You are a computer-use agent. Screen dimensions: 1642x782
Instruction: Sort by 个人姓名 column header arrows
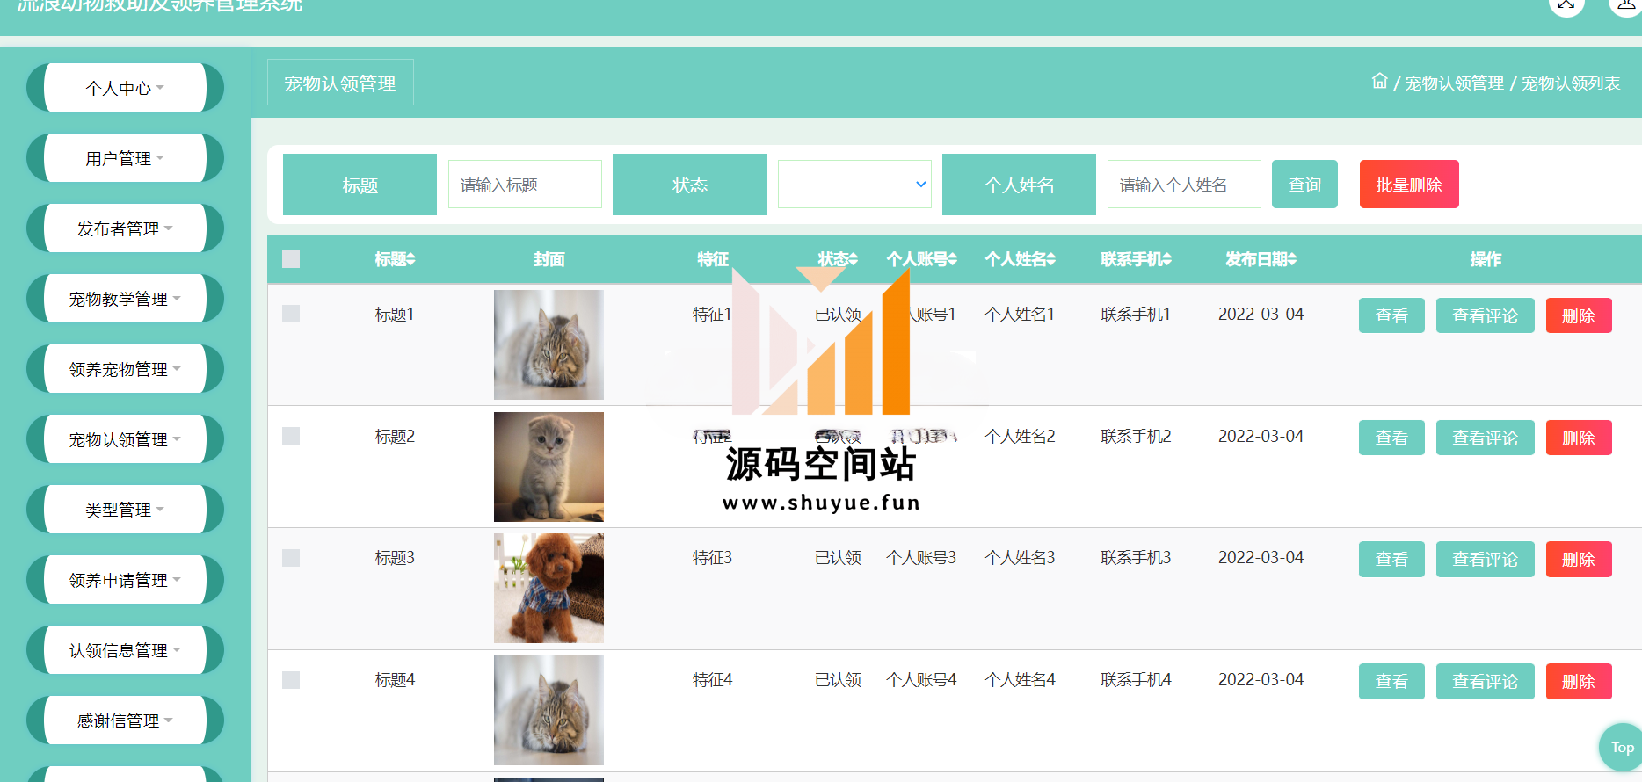(1050, 259)
